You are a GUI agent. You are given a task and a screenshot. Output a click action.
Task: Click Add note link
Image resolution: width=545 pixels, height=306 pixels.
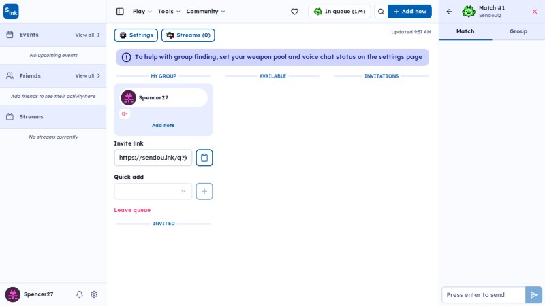click(x=163, y=125)
